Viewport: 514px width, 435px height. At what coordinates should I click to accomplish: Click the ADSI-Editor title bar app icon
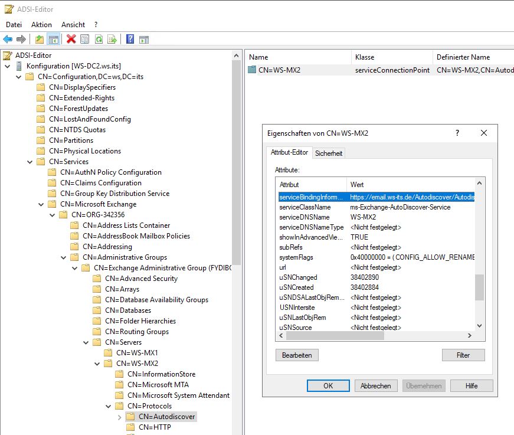click(x=9, y=9)
